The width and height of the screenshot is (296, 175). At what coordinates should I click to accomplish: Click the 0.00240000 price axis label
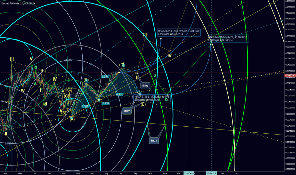[290, 120]
